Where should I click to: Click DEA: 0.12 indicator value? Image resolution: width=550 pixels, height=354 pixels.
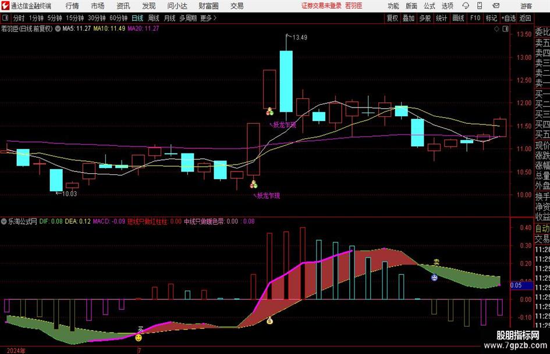point(77,221)
